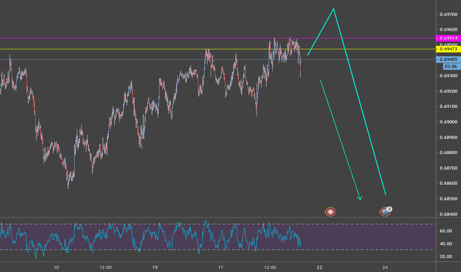Click date label 17 on time axis
This screenshot has height=272, width=461.
tap(221, 267)
